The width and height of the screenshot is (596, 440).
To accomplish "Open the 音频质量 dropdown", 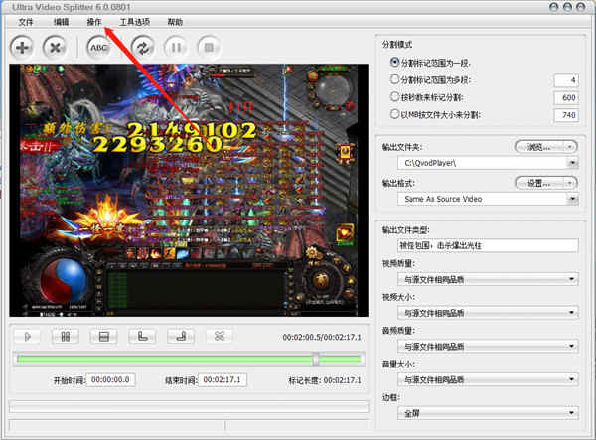I will tap(488, 347).
